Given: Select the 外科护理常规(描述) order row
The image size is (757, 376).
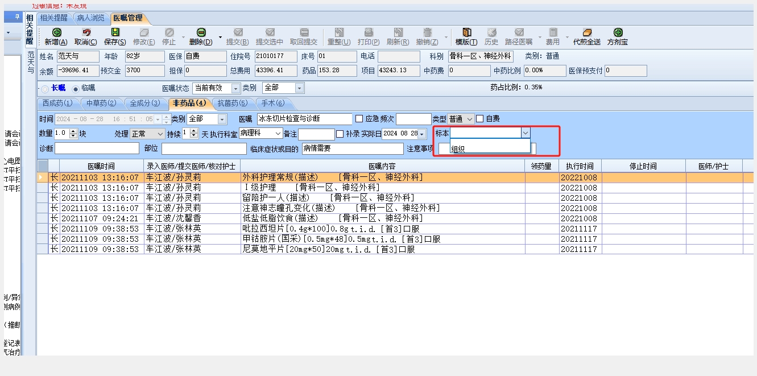Looking at the screenshot, I should (396, 177).
